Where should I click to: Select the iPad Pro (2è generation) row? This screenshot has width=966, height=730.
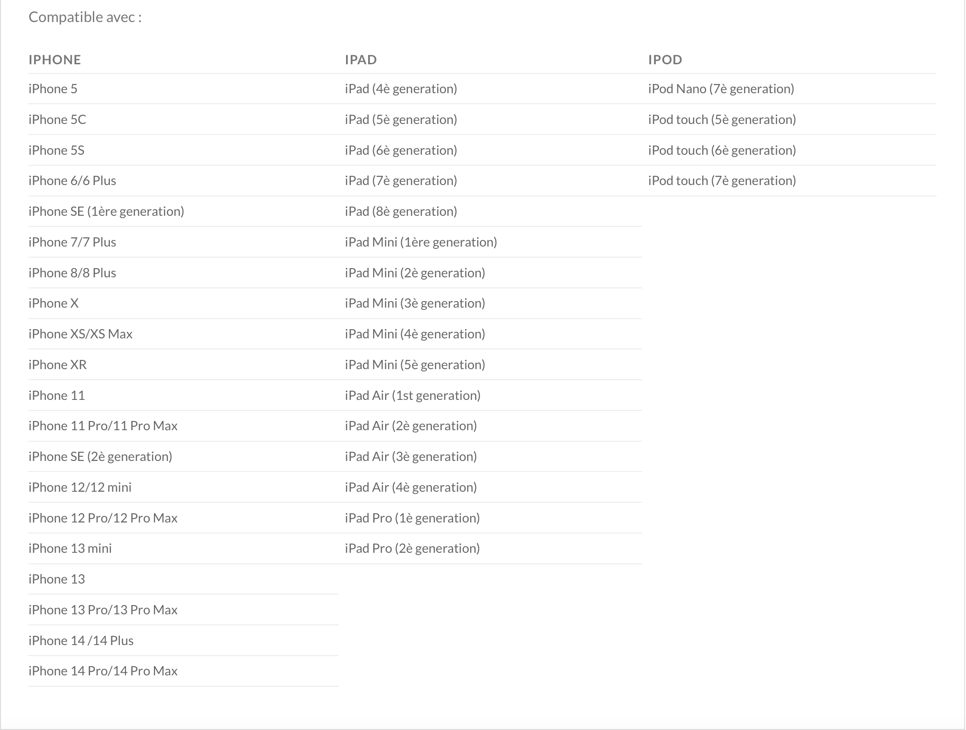click(x=412, y=548)
